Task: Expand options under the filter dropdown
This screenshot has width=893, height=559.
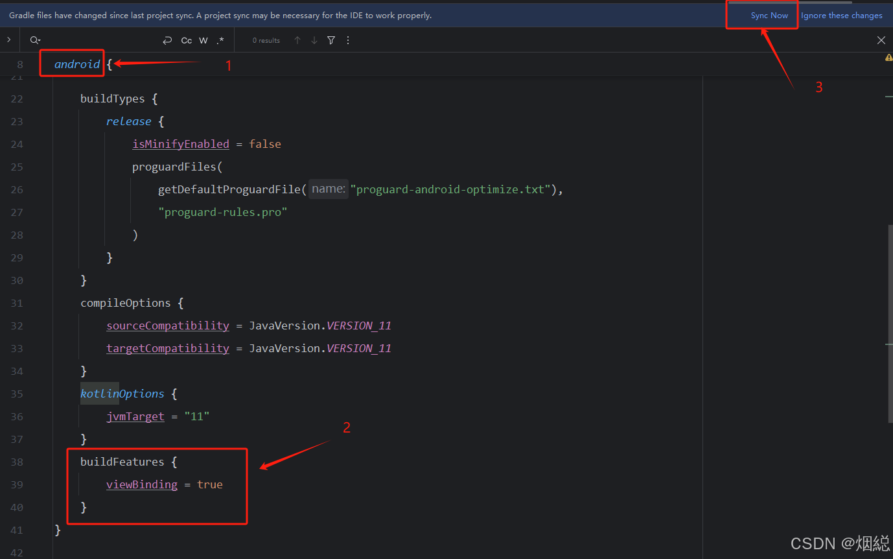Action: tap(331, 40)
